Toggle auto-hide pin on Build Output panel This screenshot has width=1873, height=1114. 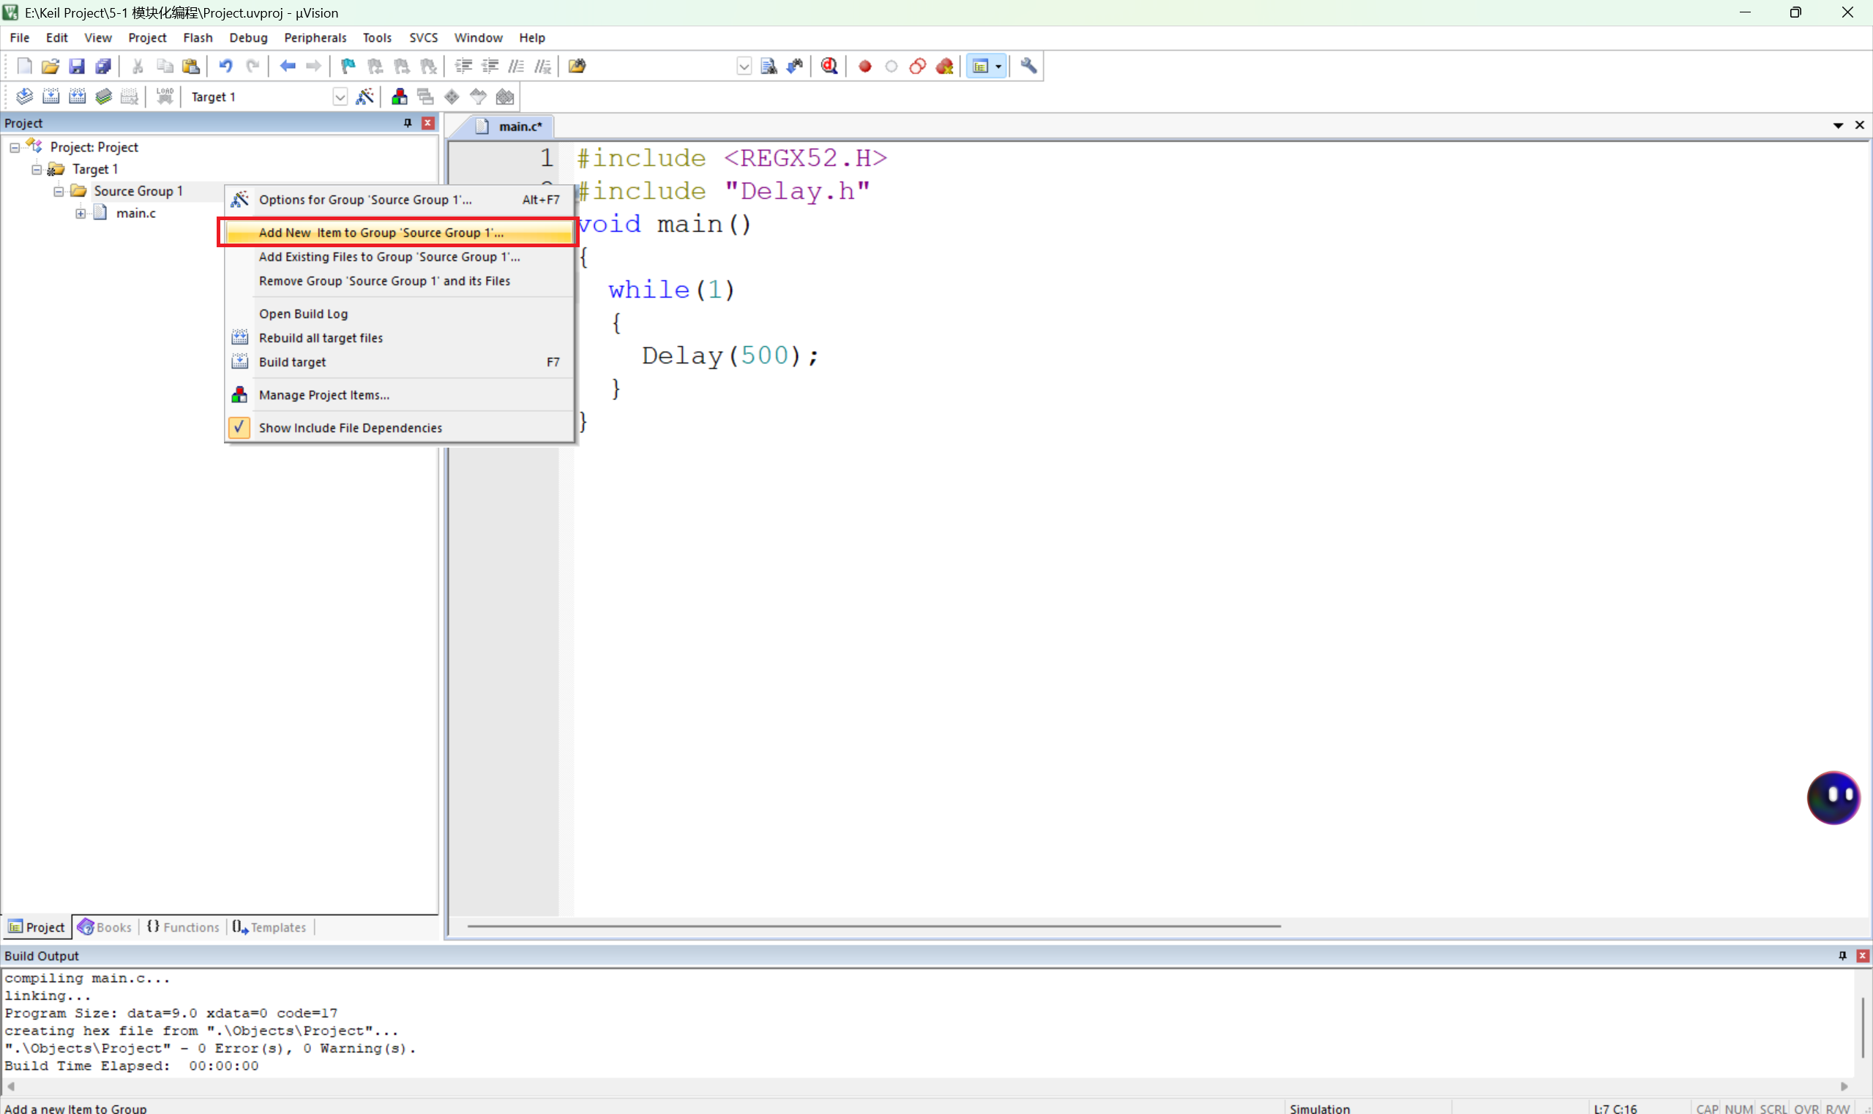click(x=1842, y=955)
